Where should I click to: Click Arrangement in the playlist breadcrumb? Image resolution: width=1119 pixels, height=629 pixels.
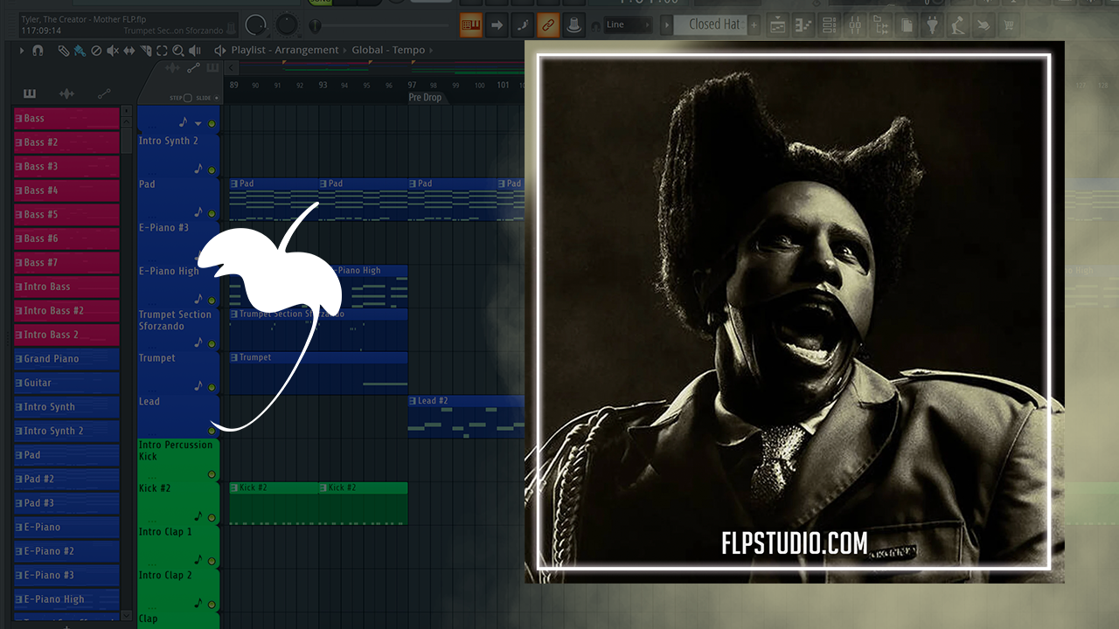[x=306, y=50]
